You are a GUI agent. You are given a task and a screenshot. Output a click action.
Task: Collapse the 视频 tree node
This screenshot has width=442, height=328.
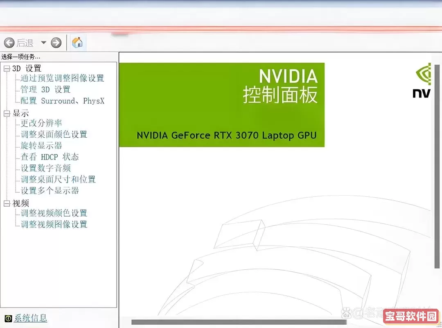tap(7, 203)
